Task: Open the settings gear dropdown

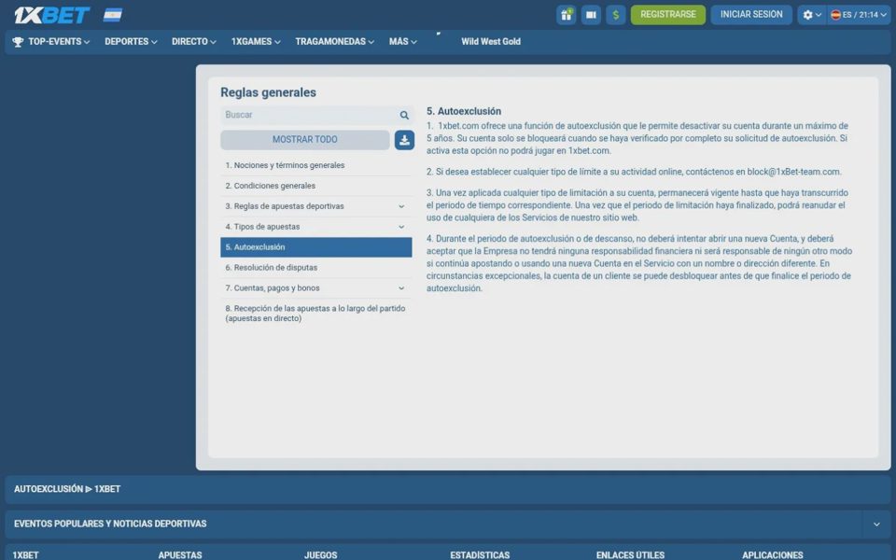Action: click(811, 15)
